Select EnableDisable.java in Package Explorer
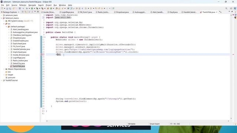The height and width of the screenshot is (133, 237). (21, 41)
